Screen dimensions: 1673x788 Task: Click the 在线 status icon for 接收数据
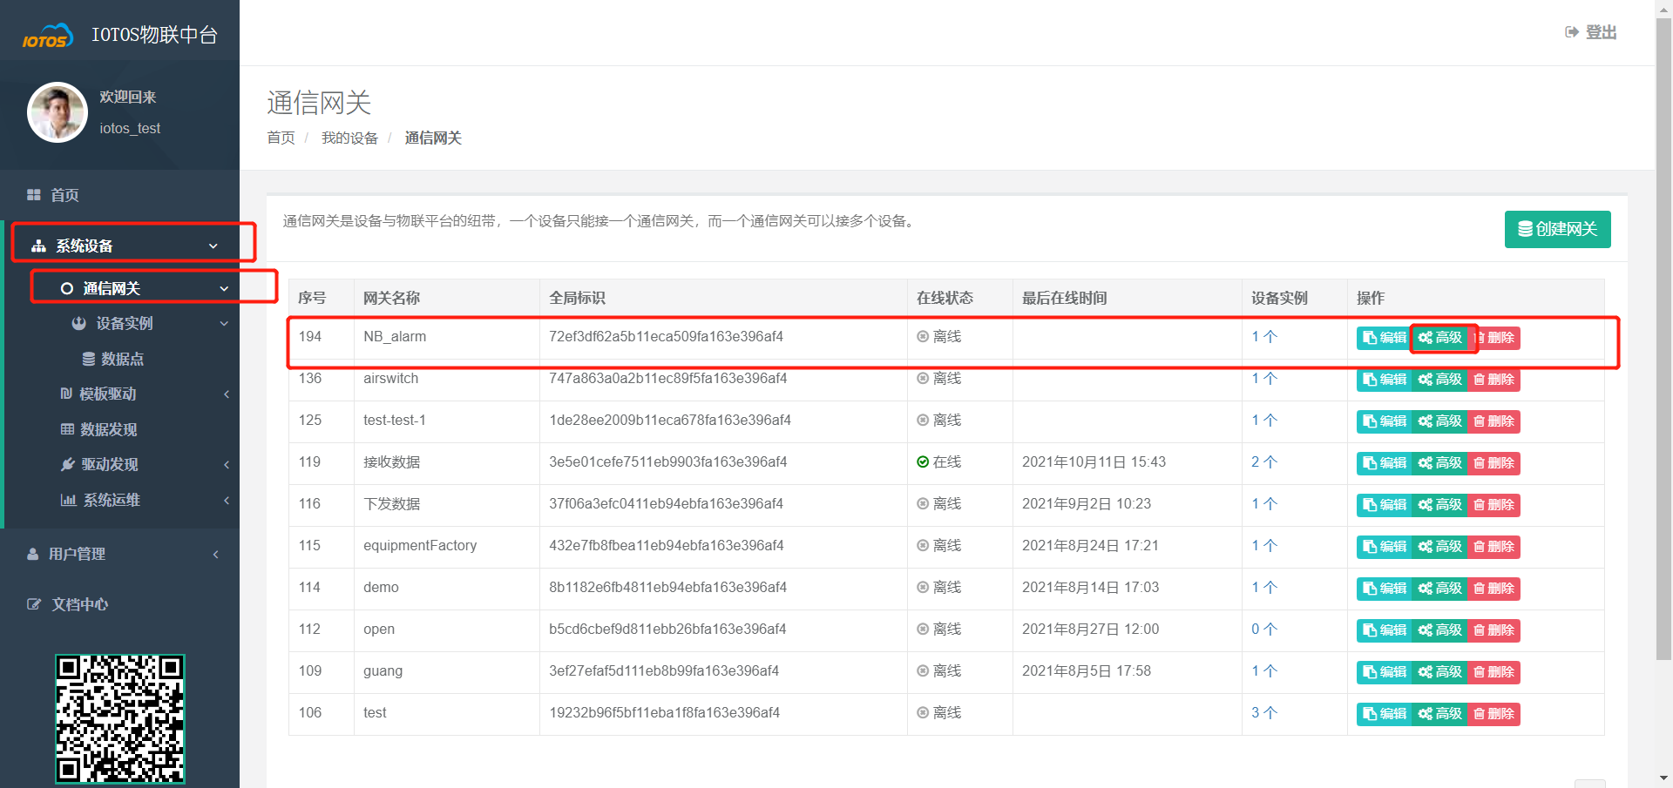click(923, 462)
